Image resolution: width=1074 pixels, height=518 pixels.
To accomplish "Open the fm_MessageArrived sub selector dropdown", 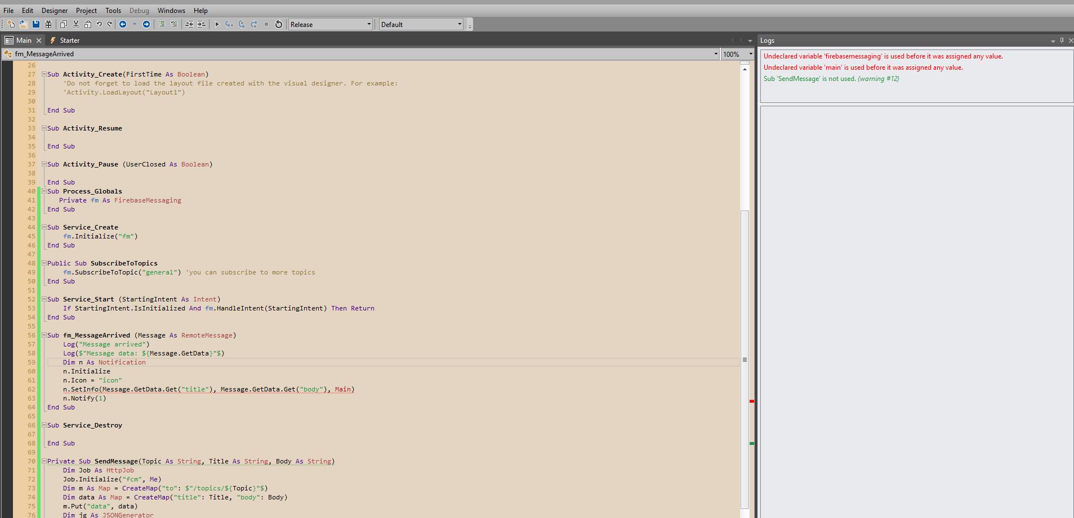I will (x=716, y=54).
